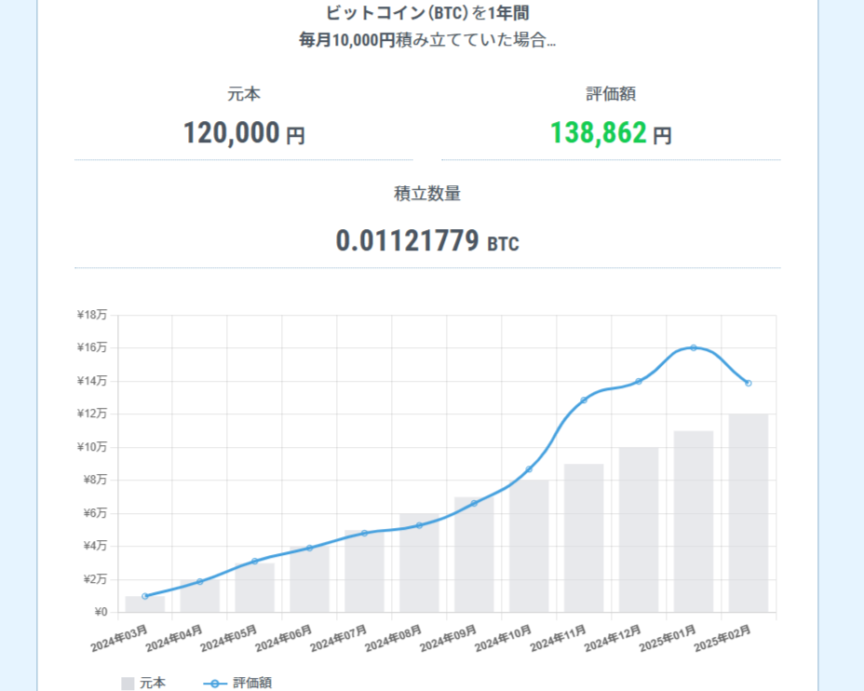This screenshot has width=864, height=691.
Task: Toggle the 評価額 legend entry
Action: tap(237, 683)
